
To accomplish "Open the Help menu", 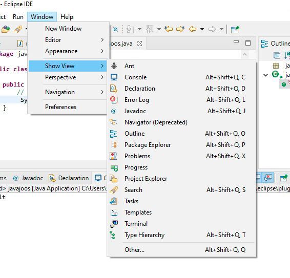I will (67, 17).
